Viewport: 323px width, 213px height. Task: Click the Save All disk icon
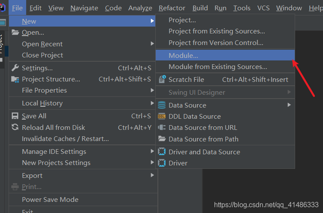point(15,116)
